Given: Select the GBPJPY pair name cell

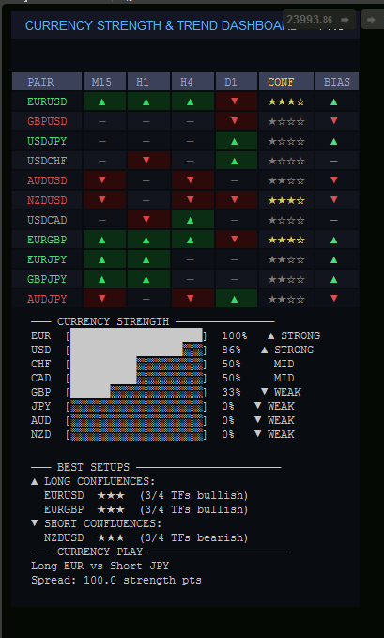Looking at the screenshot, I should (x=47, y=279).
